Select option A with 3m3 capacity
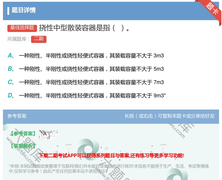This screenshot has height=180, width=222. point(86,56)
